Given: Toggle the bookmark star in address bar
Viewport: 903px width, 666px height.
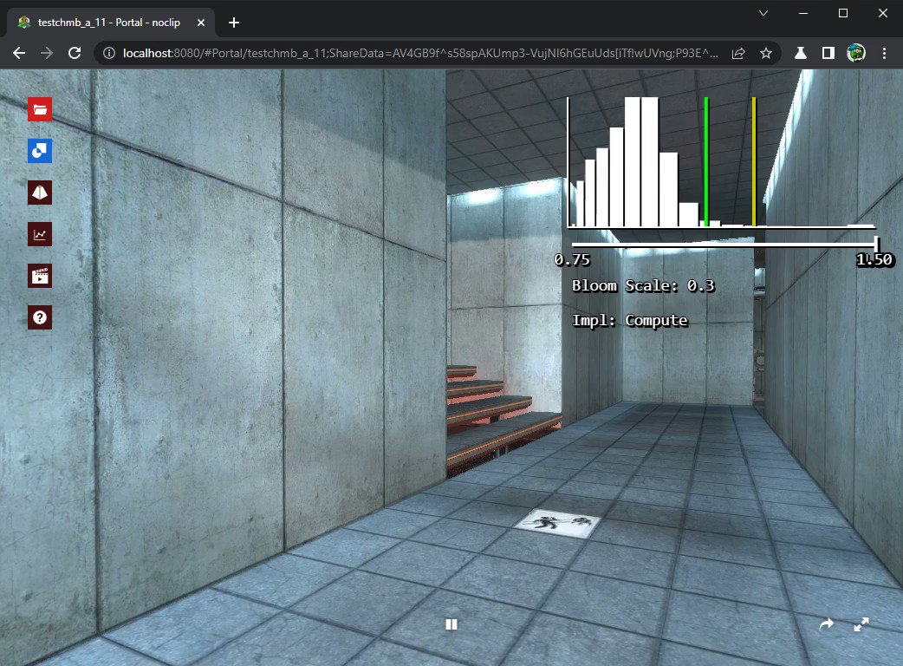Looking at the screenshot, I should pos(766,53).
